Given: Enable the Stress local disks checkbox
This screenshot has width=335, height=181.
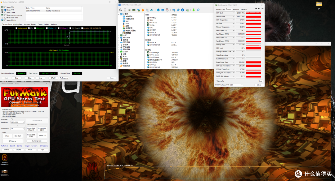Looking at the screenshot, I should (5, 18).
